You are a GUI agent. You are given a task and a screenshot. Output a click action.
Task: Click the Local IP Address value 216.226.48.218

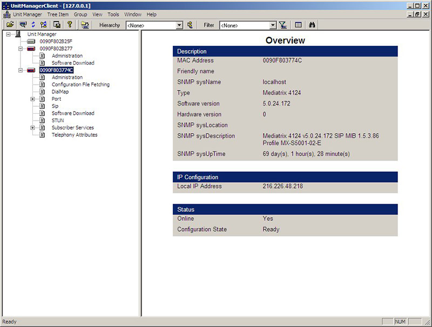coord(282,186)
